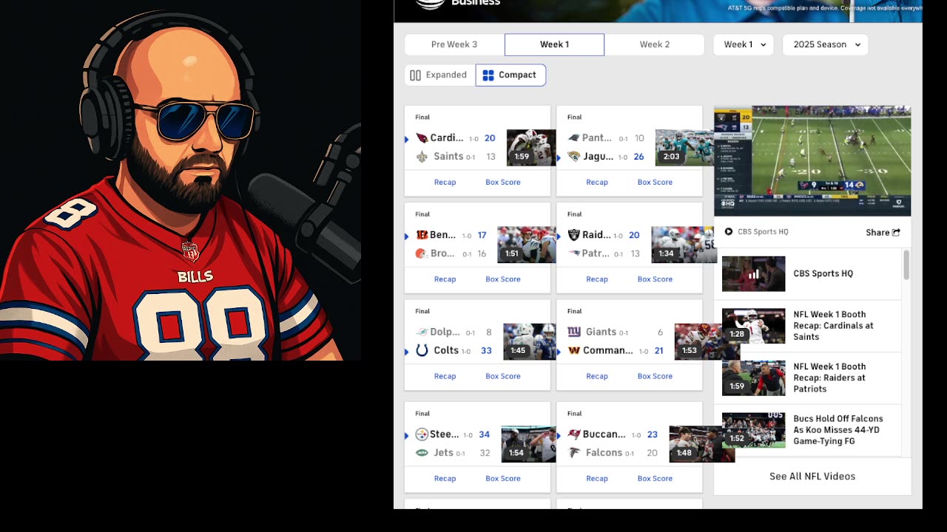This screenshot has height=532, width=947.
Task: Play the Buccaneers-Falcons 1:48 highlight thumbnail
Action: 702,444
